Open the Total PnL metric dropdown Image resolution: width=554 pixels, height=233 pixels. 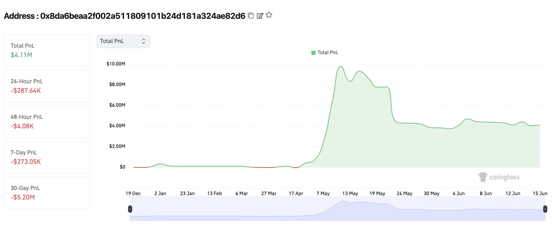(123, 41)
